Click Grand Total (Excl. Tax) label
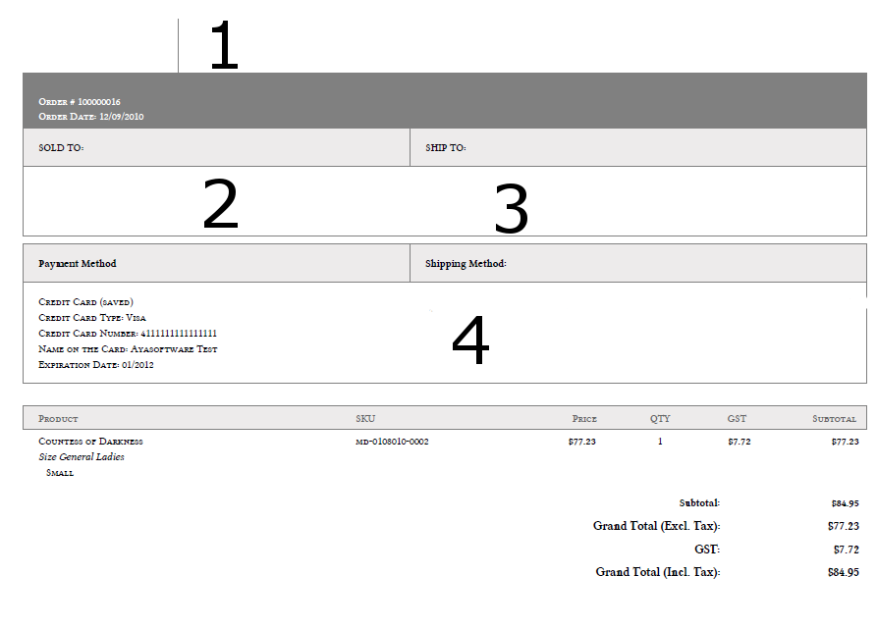877x629 pixels. coord(657,526)
